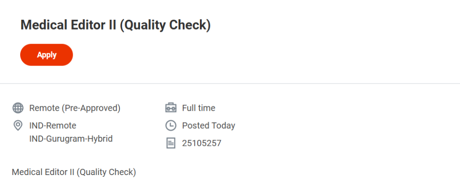Viewport: 460px width, 193px height.
Task: Click the clock posted-date icon
Action: (171, 126)
